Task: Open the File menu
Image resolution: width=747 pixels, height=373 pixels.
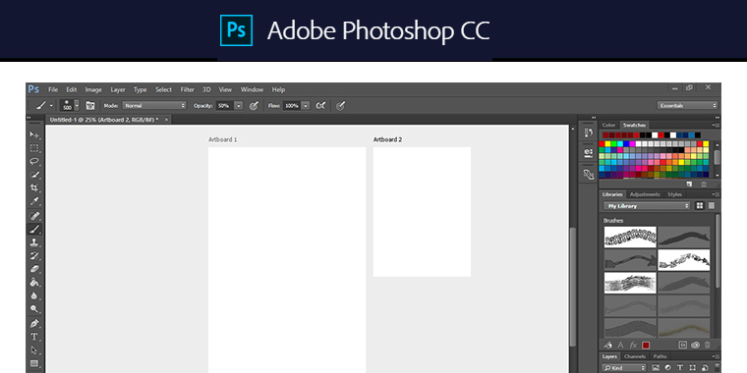Action: tap(53, 89)
